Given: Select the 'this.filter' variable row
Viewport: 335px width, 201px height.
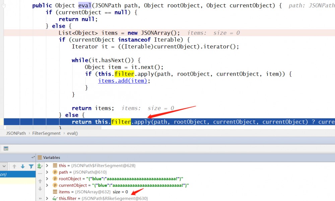Looking at the screenshot, I should pos(68,198).
